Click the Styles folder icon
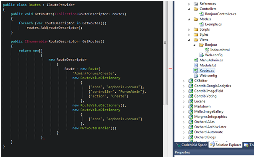Viewport: 257px width, 158px height. coord(196,34)
